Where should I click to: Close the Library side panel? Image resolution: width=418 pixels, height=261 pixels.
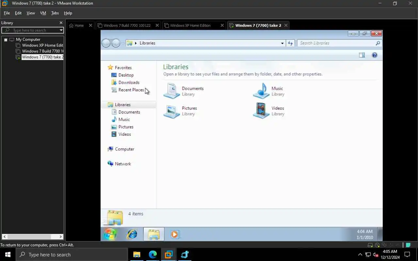tap(61, 23)
